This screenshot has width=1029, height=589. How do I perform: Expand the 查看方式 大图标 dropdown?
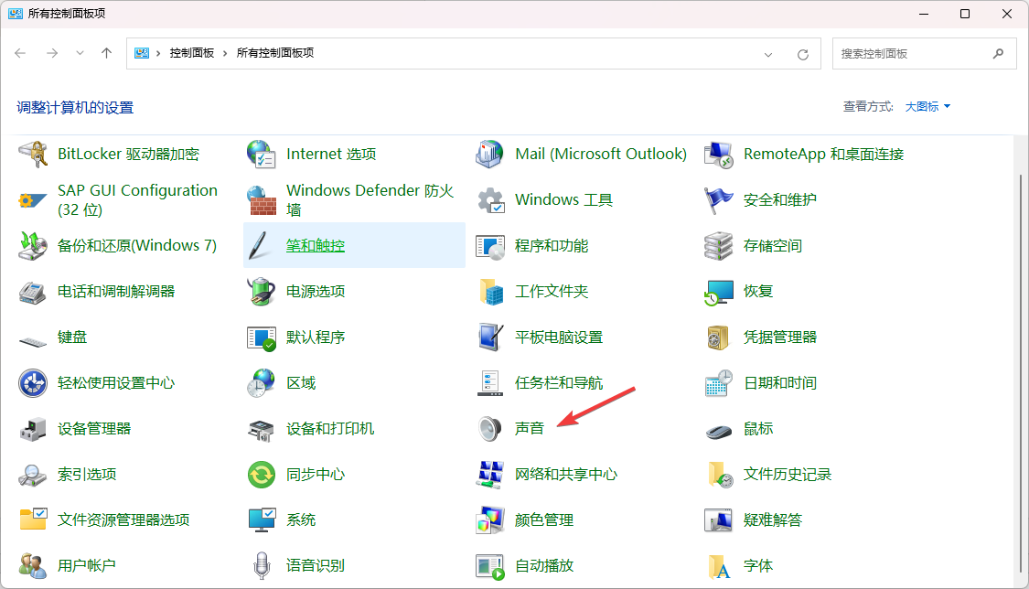click(928, 107)
